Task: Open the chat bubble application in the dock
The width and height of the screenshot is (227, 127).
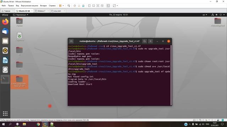Action: [5, 70]
